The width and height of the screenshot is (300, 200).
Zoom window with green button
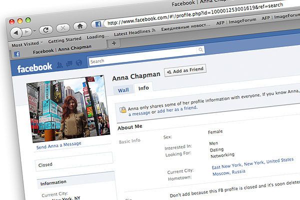28,19
